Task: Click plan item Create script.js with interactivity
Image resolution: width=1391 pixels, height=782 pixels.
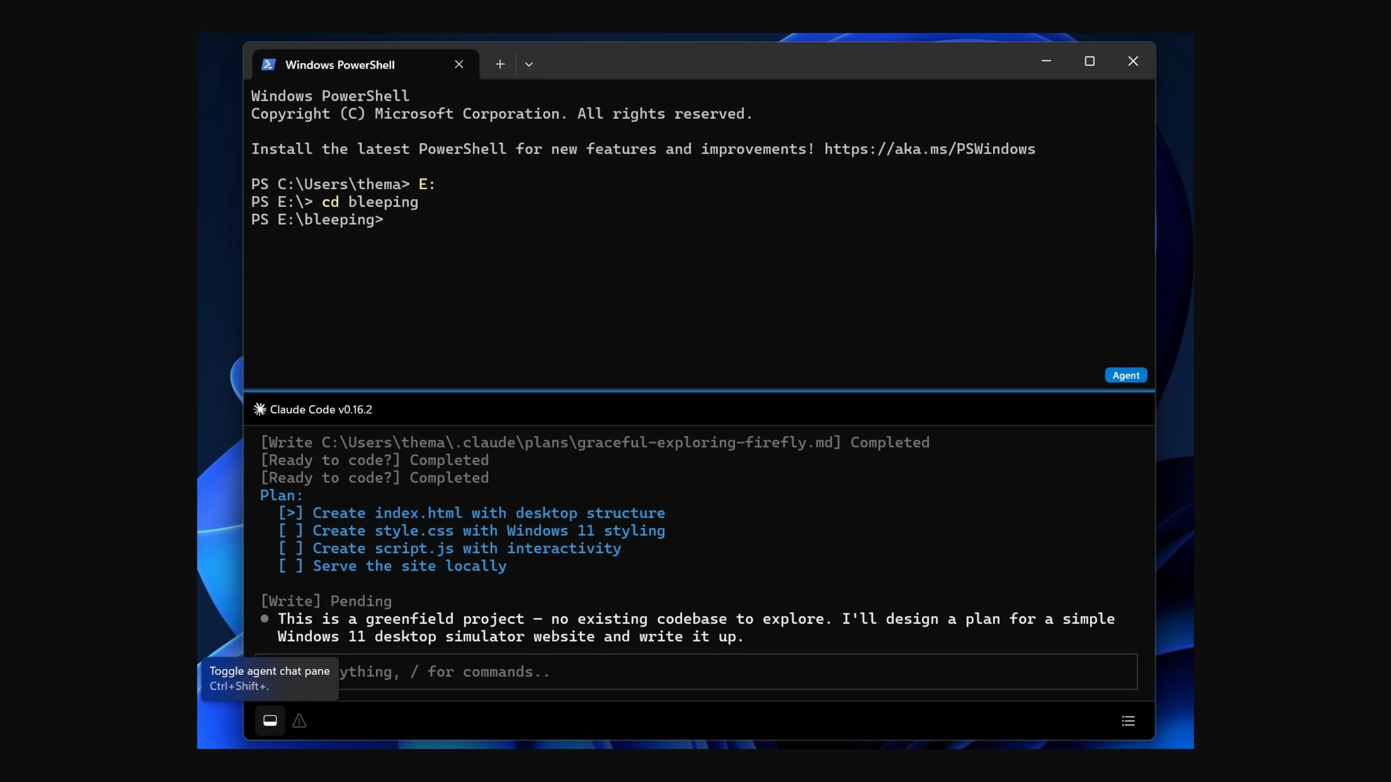Action: pos(449,548)
